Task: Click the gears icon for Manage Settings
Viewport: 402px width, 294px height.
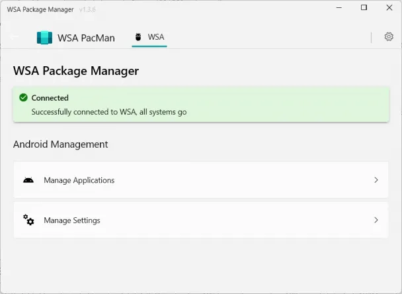Action: coord(28,220)
